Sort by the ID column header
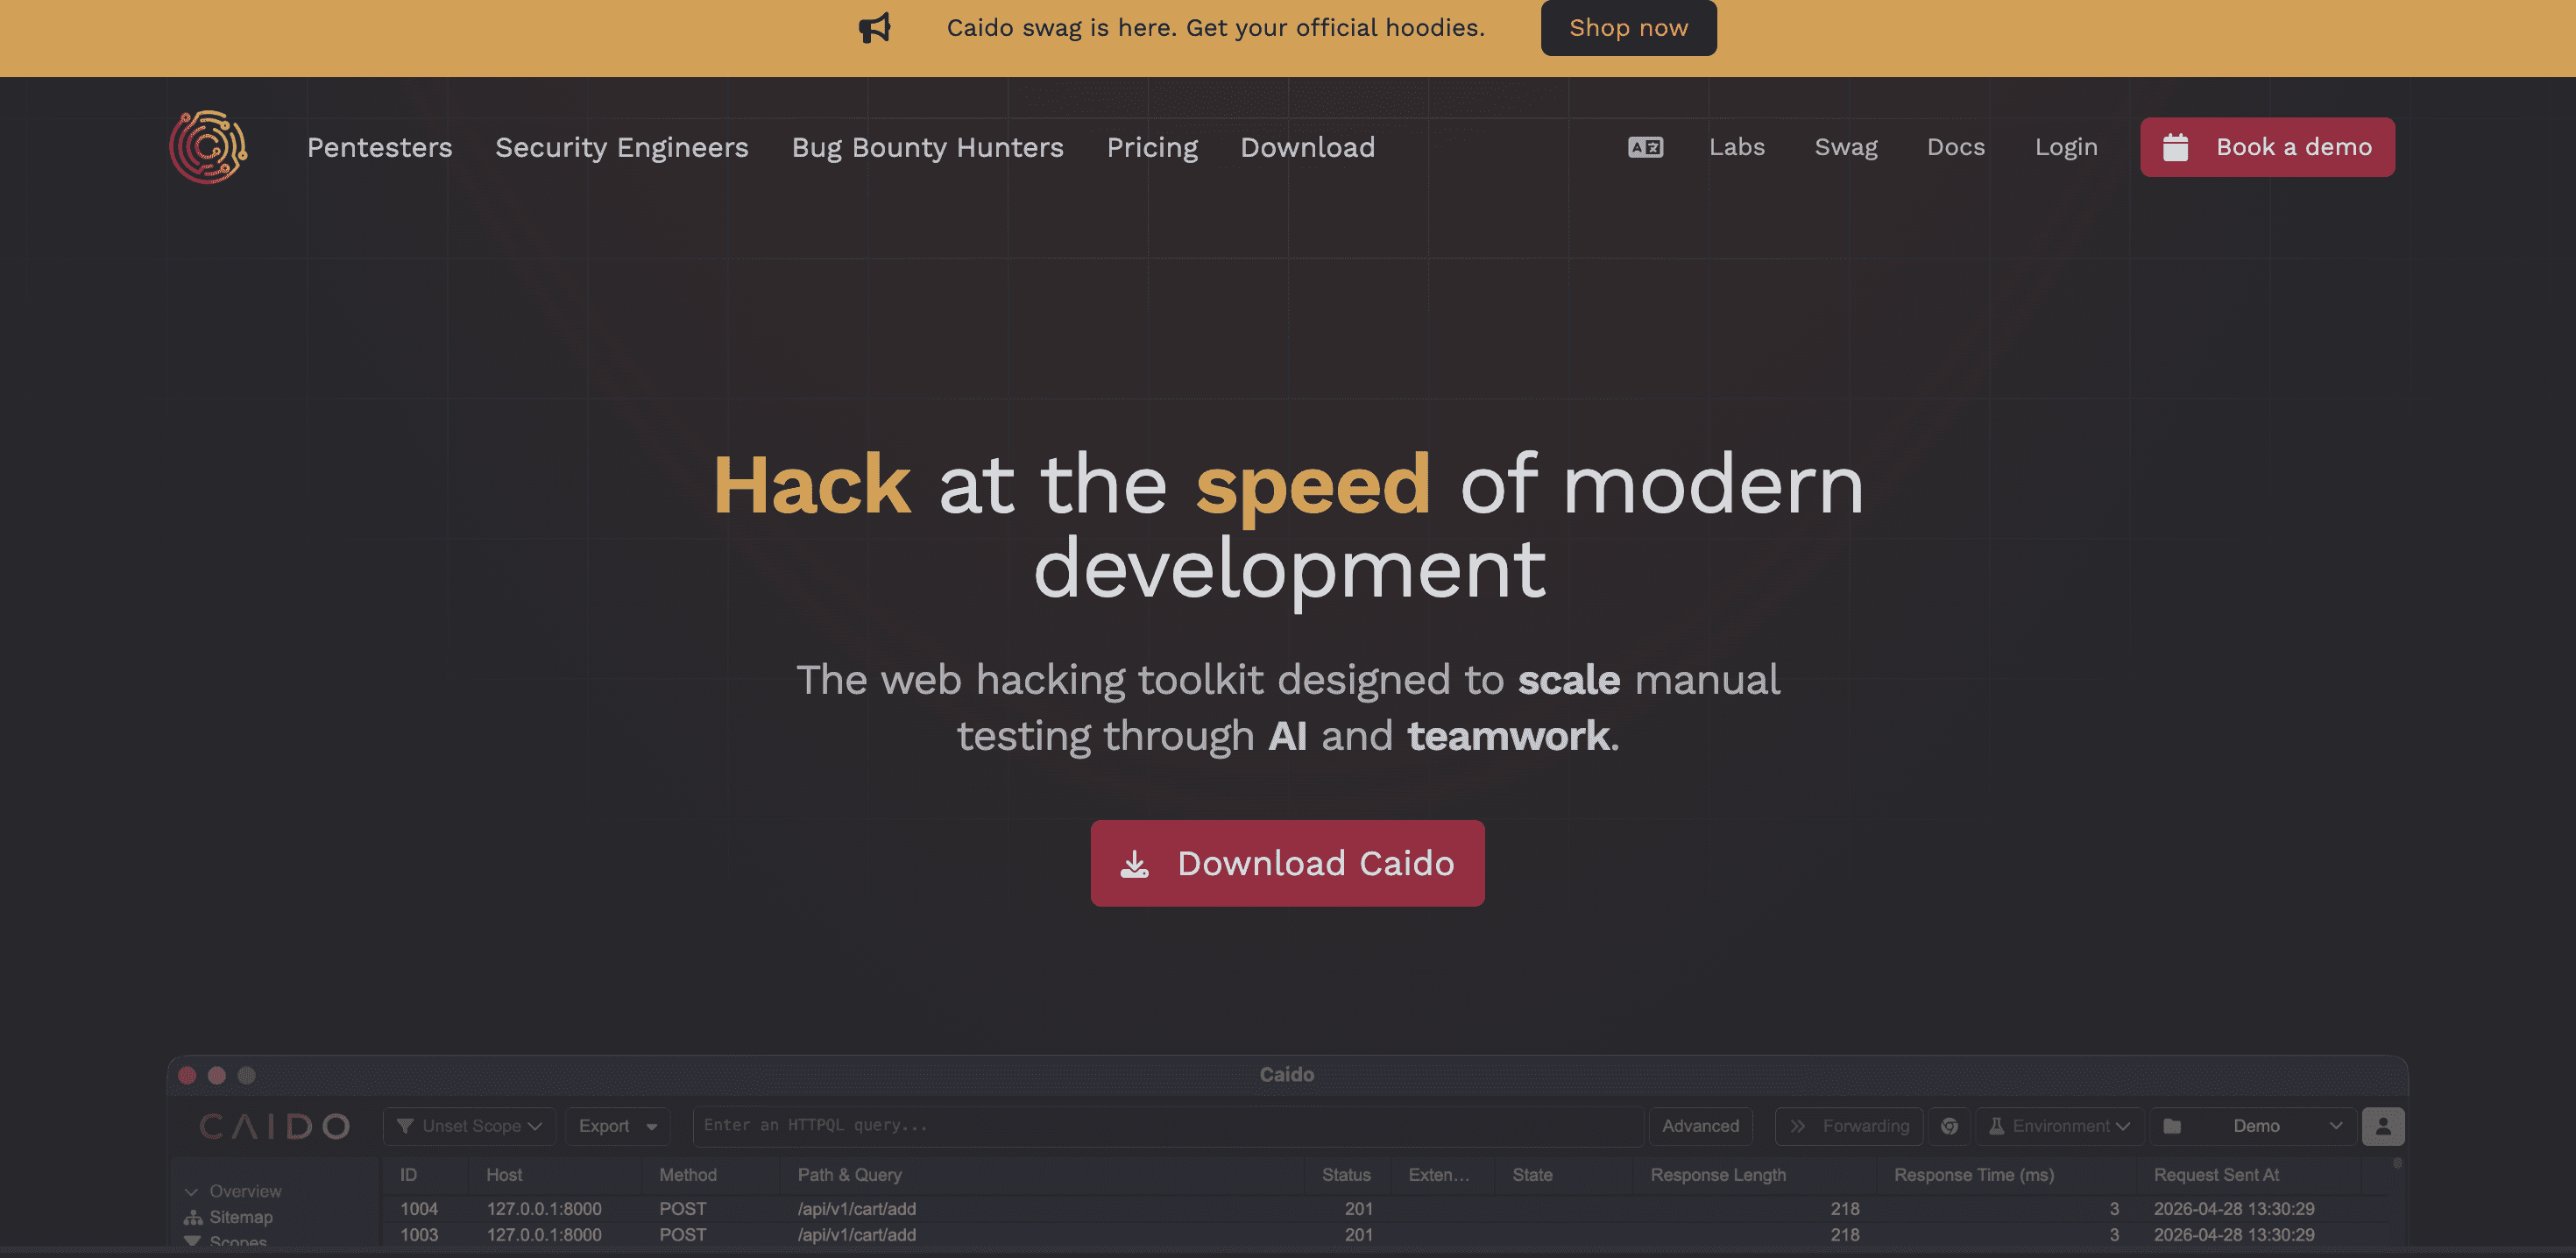The width and height of the screenshot is (2576, 1258). (x=409, y=1175)
